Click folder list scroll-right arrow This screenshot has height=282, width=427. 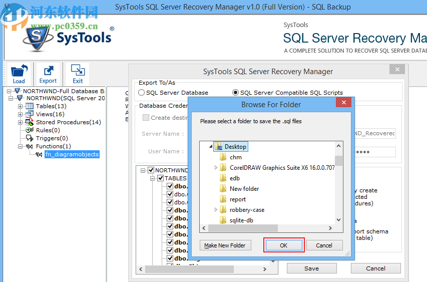tap(330, 228)
